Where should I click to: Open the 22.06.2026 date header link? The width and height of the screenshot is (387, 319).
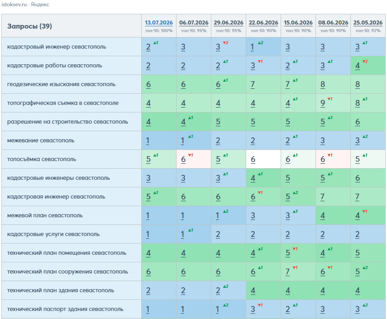pyautogui.click(x=263, y=23)
